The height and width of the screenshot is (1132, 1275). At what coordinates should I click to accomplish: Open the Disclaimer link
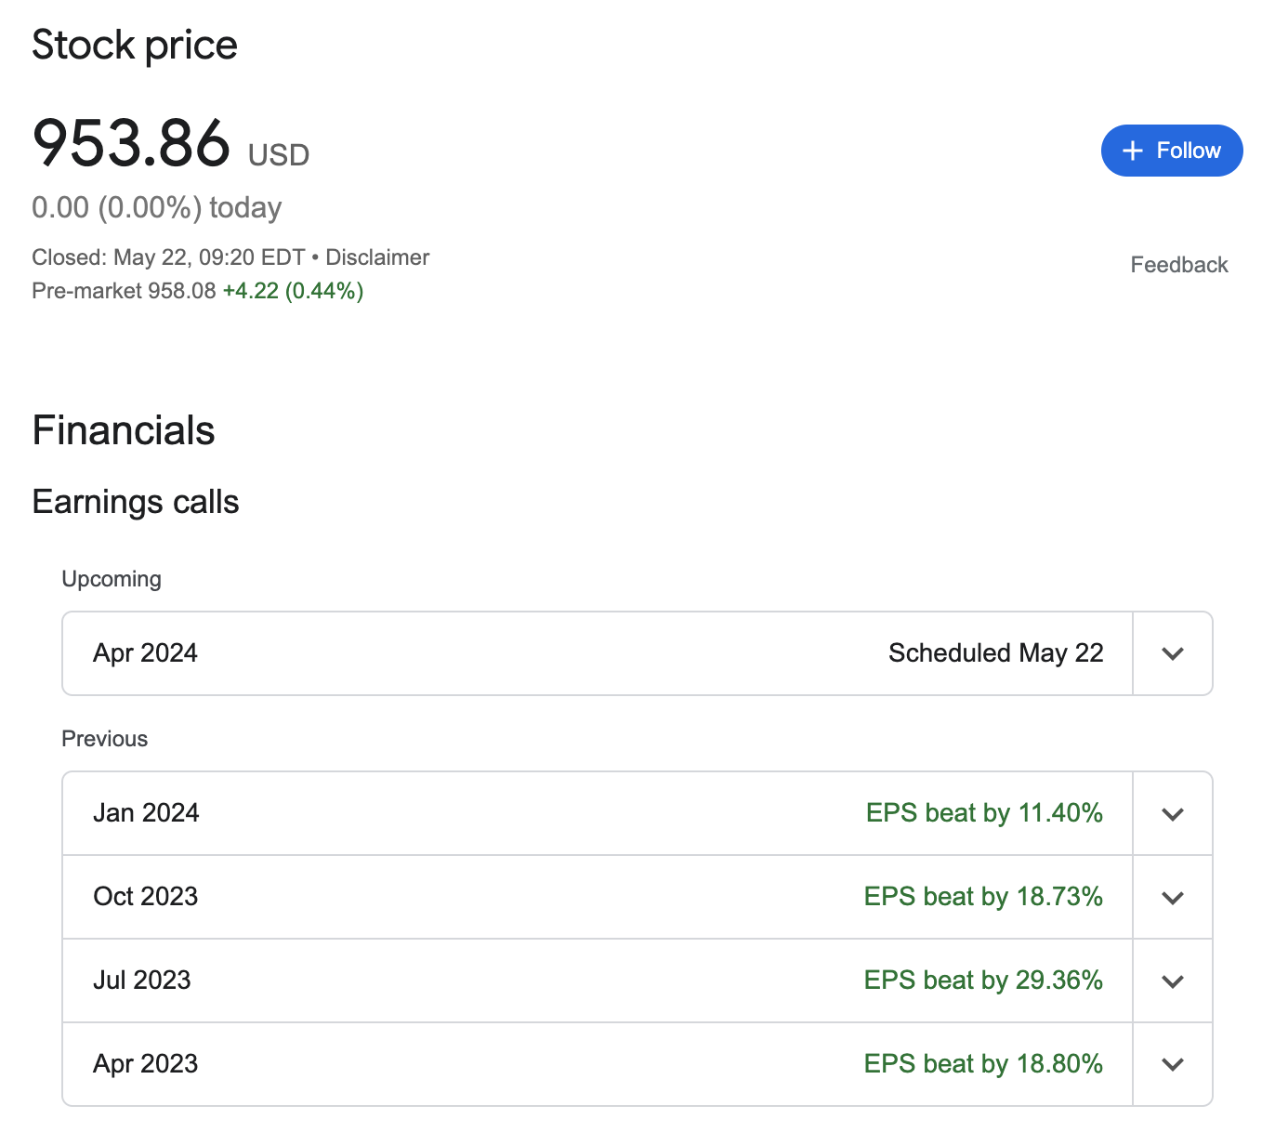[377, 257]
